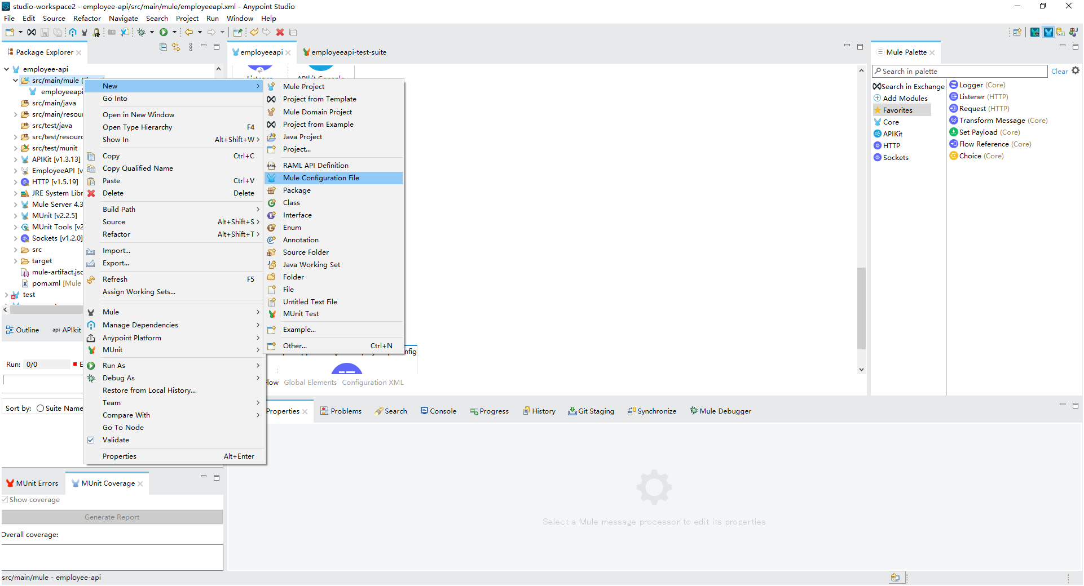This screenshot has height=586, width=1084.
Task: Toggle Show coverage checkbox
Action: tap(5, 500)
